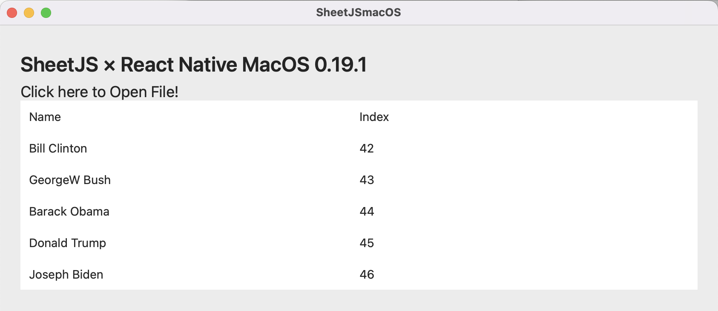Minimize the window with the yellow button
718x311 pixels.
point(29,13)
